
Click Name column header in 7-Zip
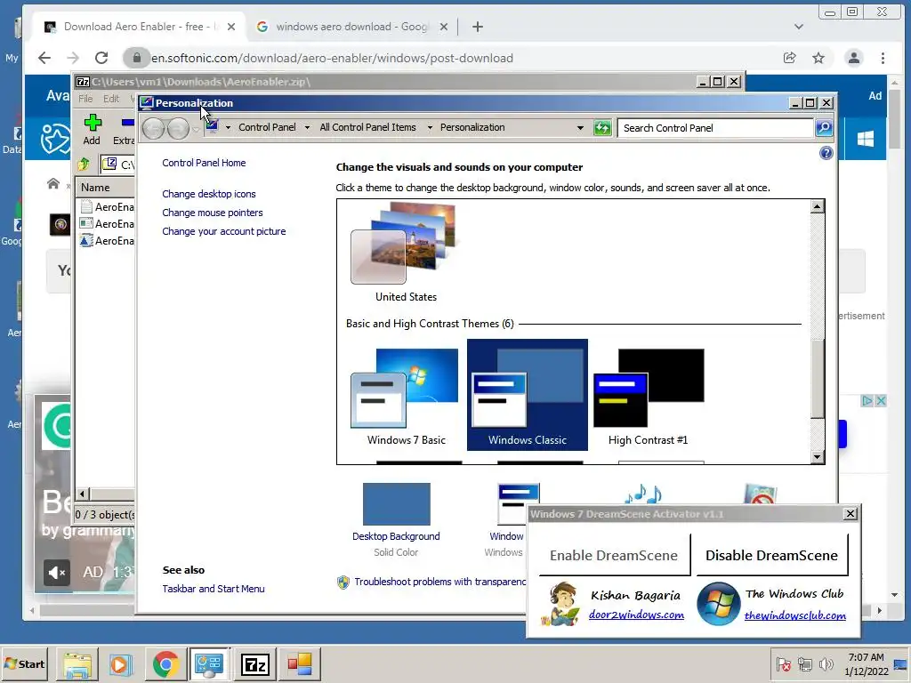click(107, 188)
